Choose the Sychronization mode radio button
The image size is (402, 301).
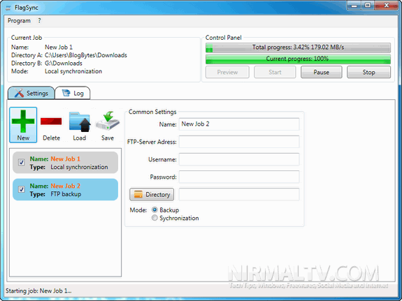pos(155,218)
